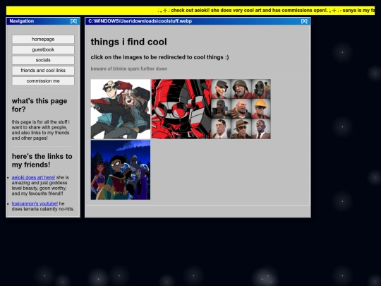Click the yellow scrolling marquee banner
The height and width of the screenshot is (286, 381).
click(190, 11)
